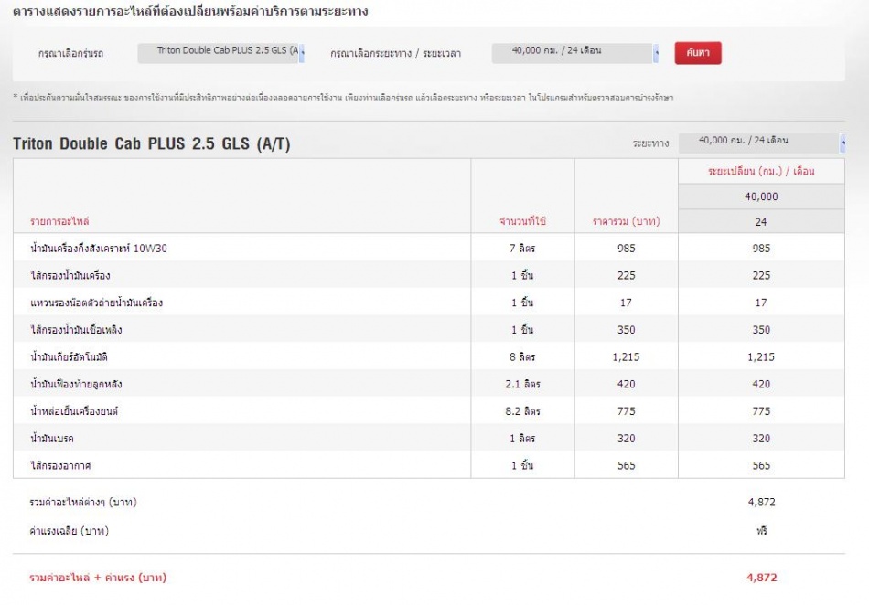Image resolution: width=869 pixels, height=605 pixels.
Task: Open the Triton Double Cab model dropdown
Action: pyautogui.click(x=221, y=53)
